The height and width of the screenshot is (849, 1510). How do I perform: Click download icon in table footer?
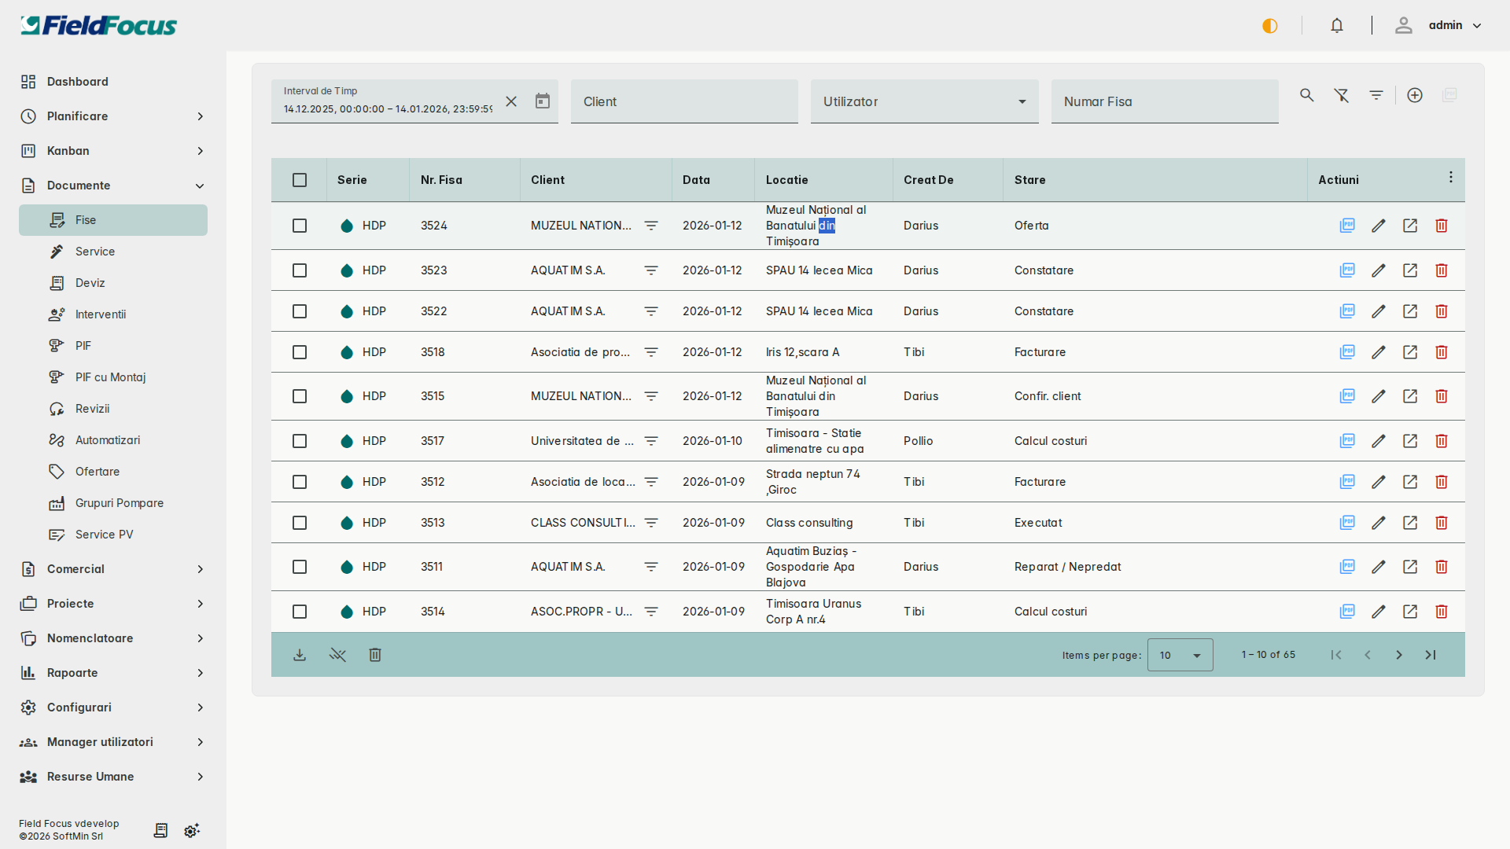click(300, 655)
